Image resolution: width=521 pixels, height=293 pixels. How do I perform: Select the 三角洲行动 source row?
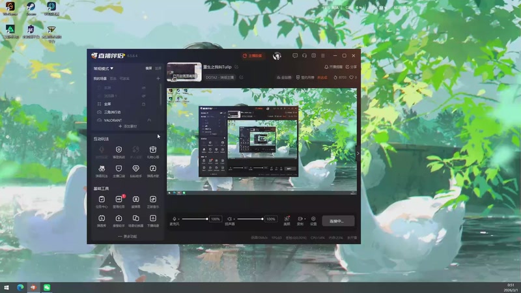(126, 112)
